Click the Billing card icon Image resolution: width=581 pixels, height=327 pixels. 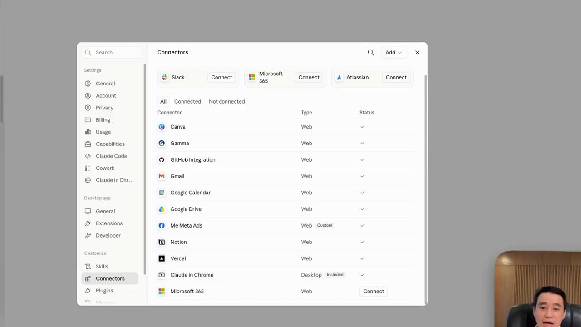pos(88,120)
